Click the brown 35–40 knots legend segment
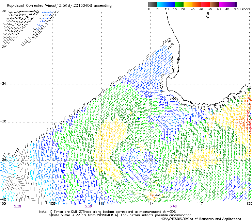Image resolution: width=252 pixels, height=221 pixels. [x=215, y=4]
